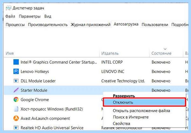Click the Starter Module feather icon

16,90
